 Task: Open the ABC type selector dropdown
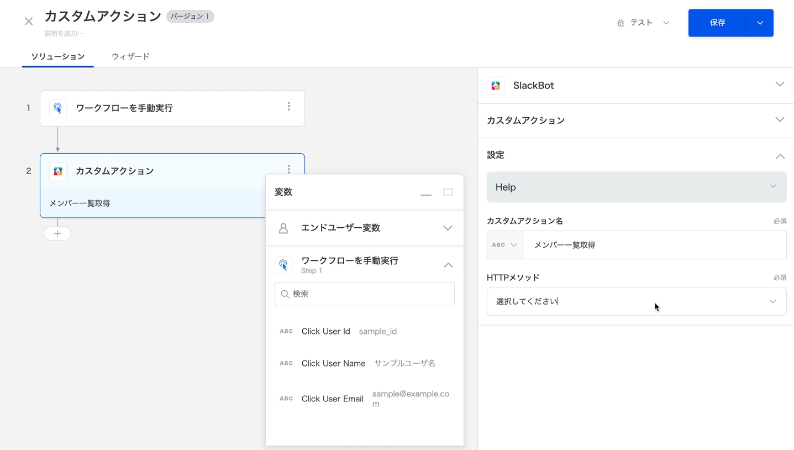(x=504, y=245)
